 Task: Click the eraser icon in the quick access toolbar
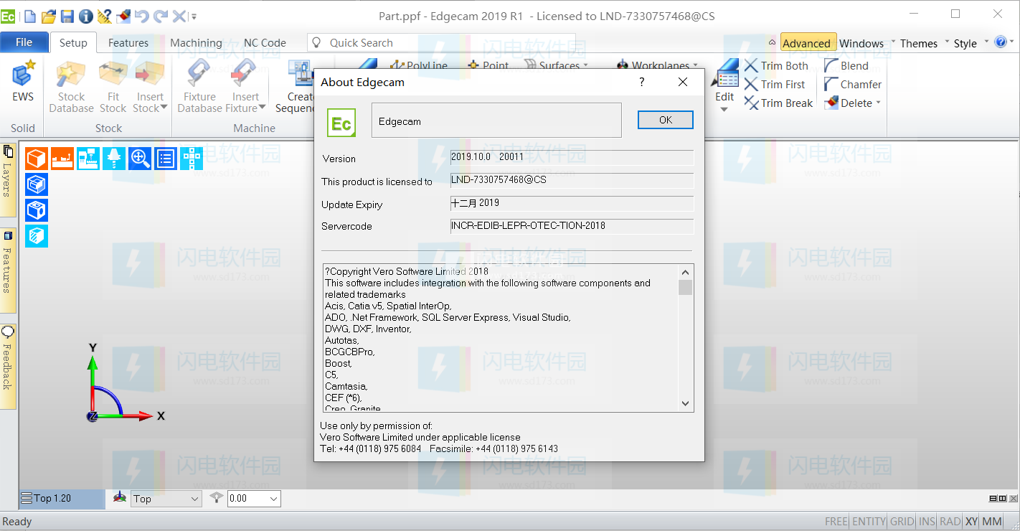click(123, 16)
